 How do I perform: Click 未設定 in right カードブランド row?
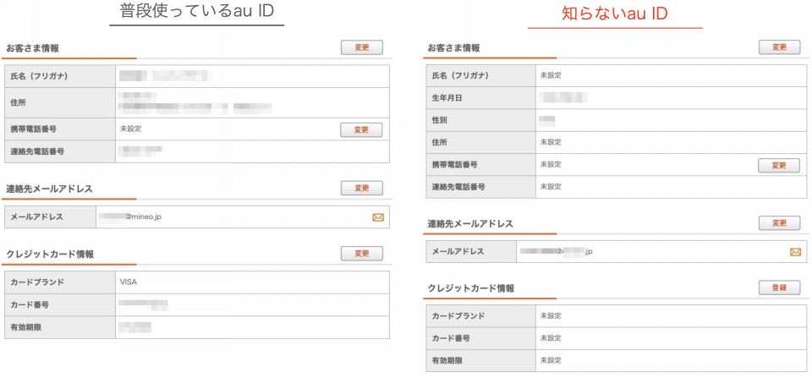pyautogui.click(x=551, y=316)
